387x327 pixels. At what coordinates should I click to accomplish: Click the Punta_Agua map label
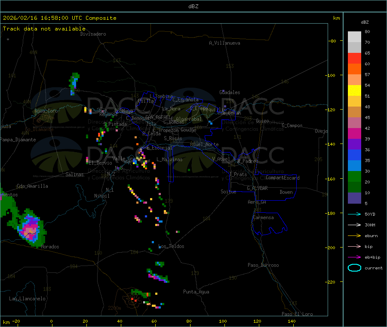click(x=196, y=292)
